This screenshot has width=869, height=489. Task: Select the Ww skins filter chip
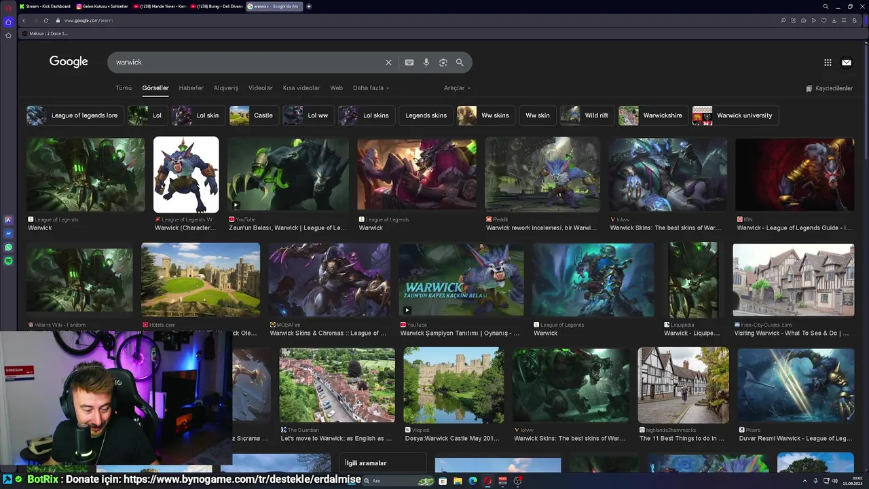pos(485,115)
